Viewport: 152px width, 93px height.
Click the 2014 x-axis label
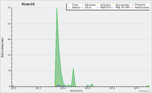63,88
